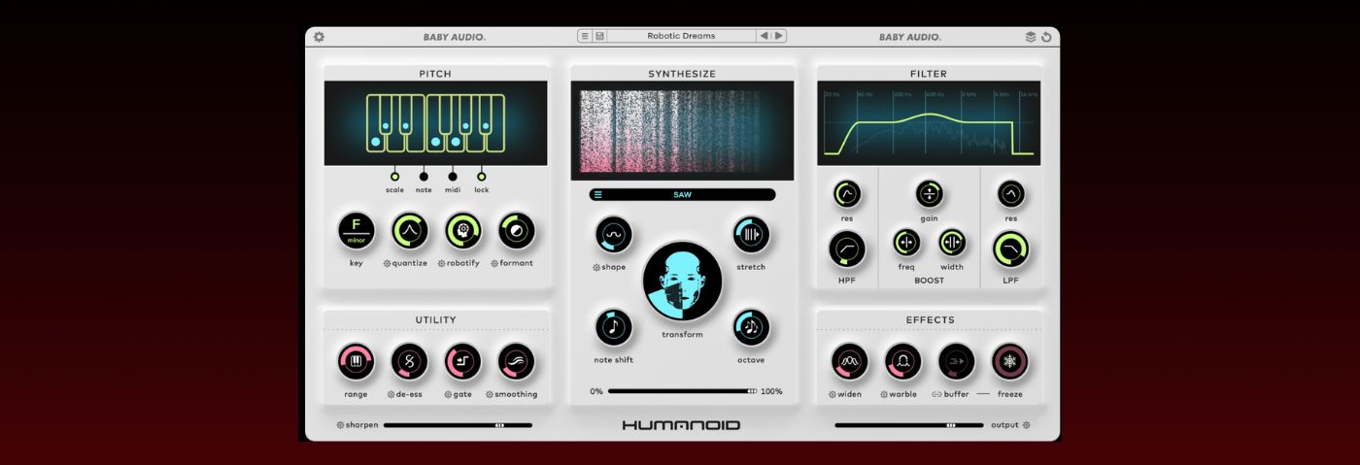Image resolution: width=1360 pixels, height=465 pixels.
Task: Click the HUMANOID logo text
Action: click(682, 425)
